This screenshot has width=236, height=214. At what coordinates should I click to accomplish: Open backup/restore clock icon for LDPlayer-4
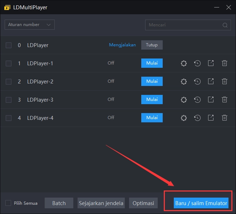(x=197, y=118)
